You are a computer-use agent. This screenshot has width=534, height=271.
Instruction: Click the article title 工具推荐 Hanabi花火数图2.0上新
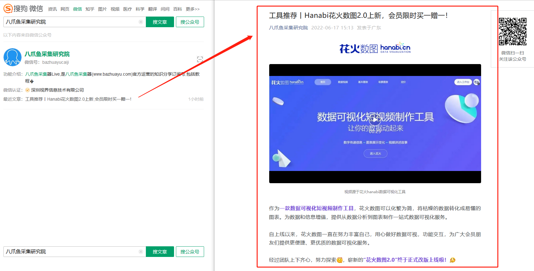[x=358, y=16]
